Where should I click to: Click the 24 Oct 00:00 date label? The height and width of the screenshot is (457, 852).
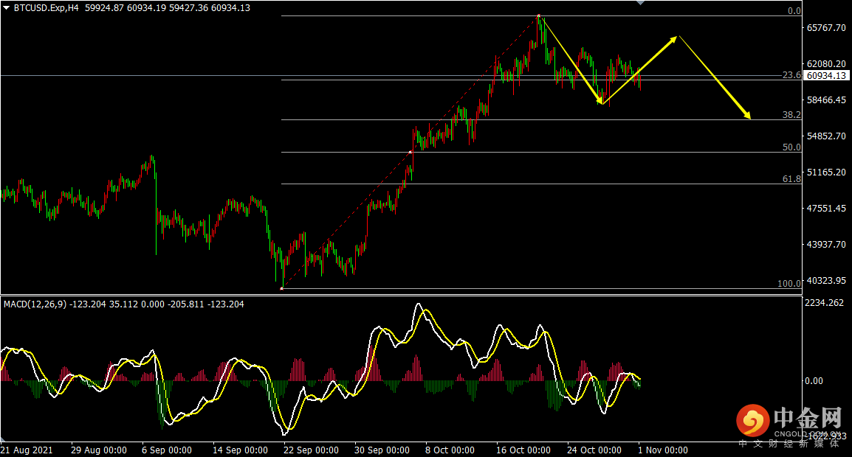(x=594, y=450)
